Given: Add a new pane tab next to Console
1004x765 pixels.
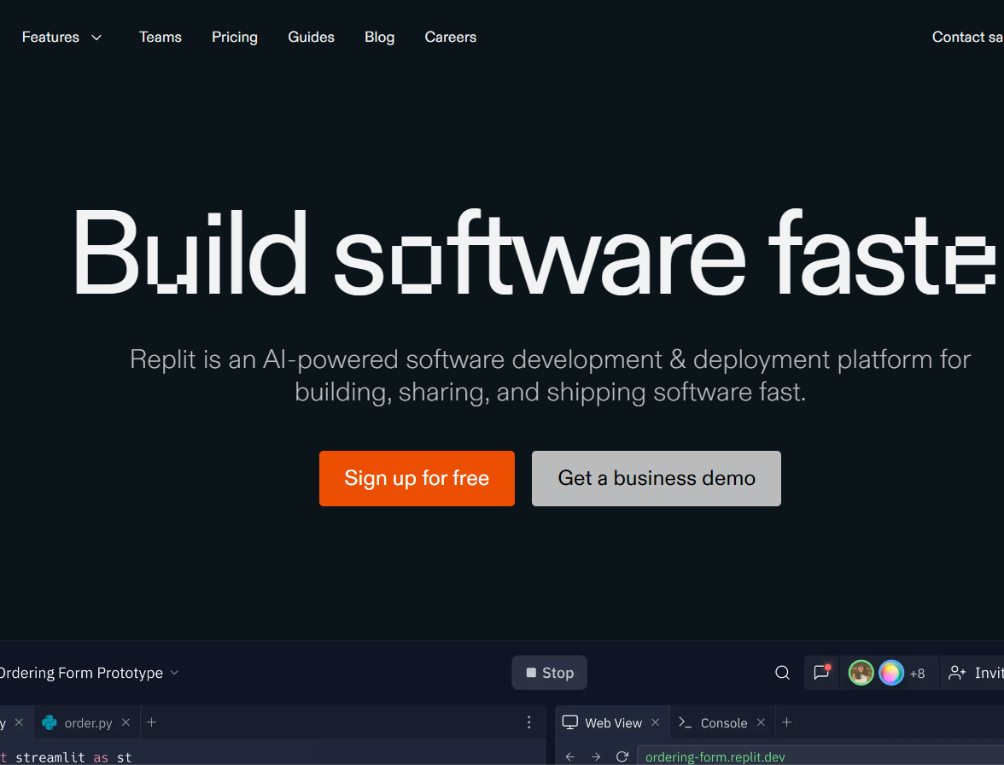Looking at the screenshot, I should (787, 722).
